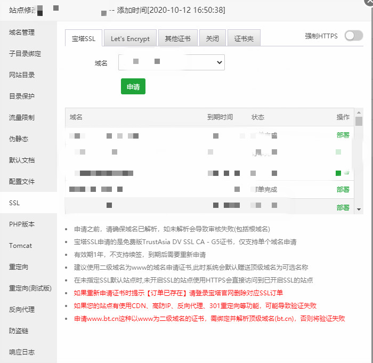Screen dimensions: 373x363
Task: Open the 证书夹 tab
Action: [244, 38]
